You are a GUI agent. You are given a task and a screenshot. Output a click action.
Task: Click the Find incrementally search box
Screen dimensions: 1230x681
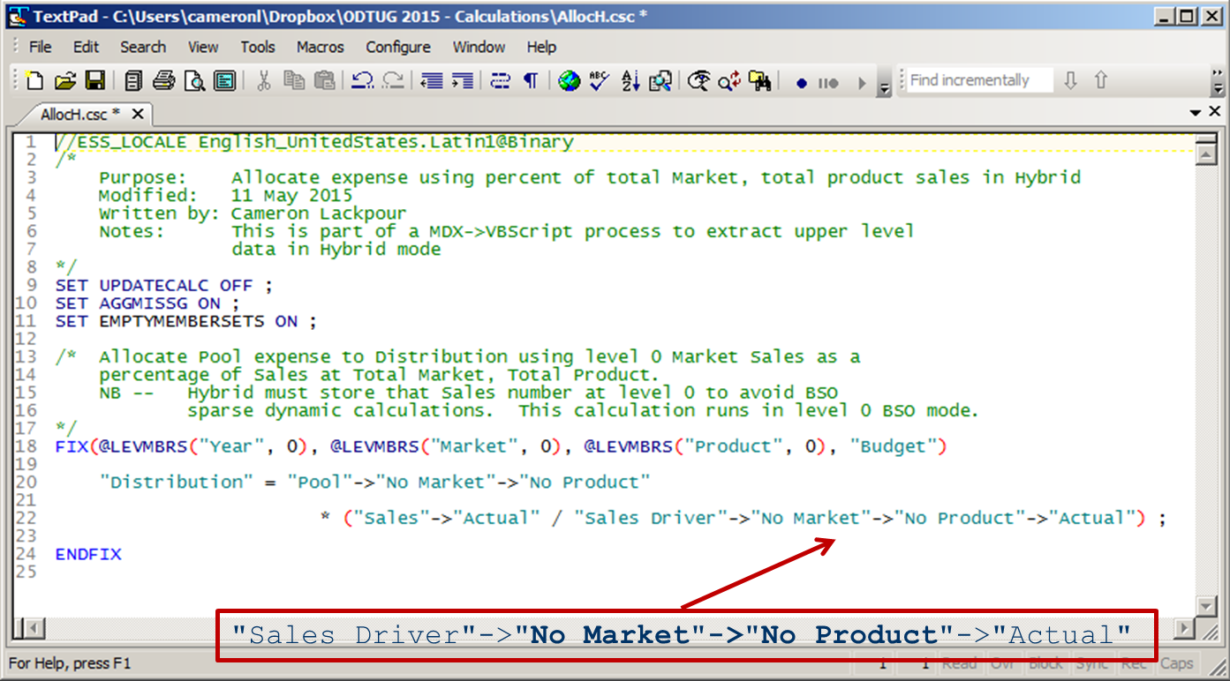[980, 80]
